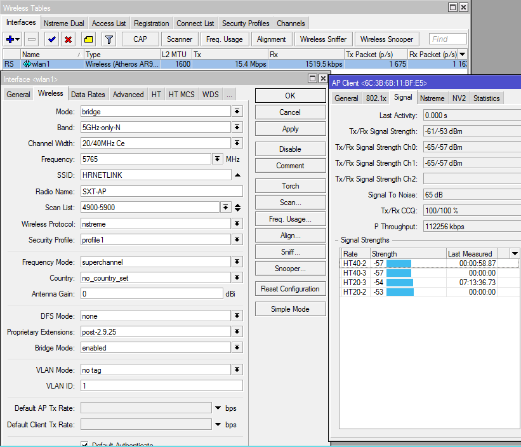Open the Frequency Mode dropdown
521x447 pixels.
pyautogui.click(x=237, y=262)
